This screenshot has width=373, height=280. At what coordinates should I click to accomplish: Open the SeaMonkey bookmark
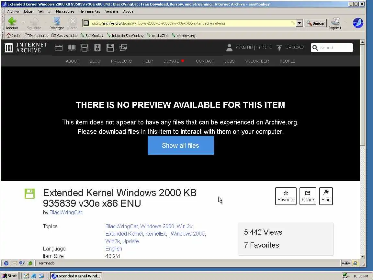[92, 35]
